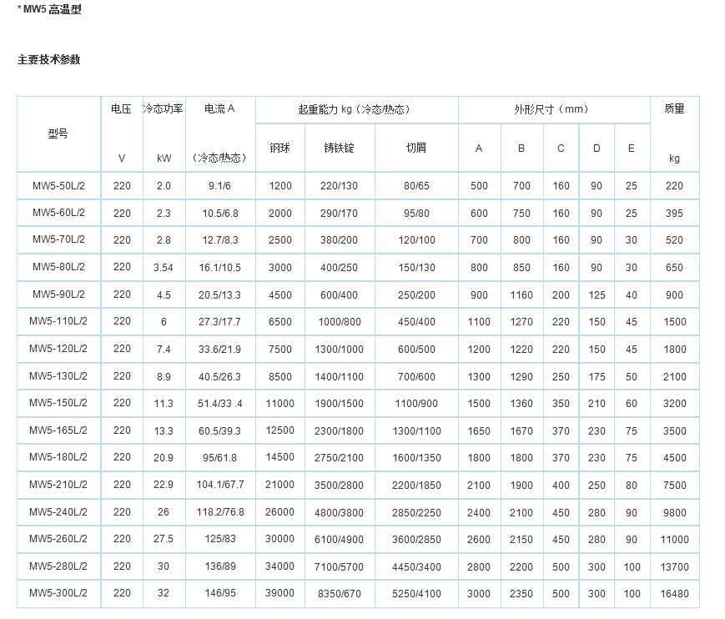Click the MW5-300L/2 model cell

tap(58, 593)
